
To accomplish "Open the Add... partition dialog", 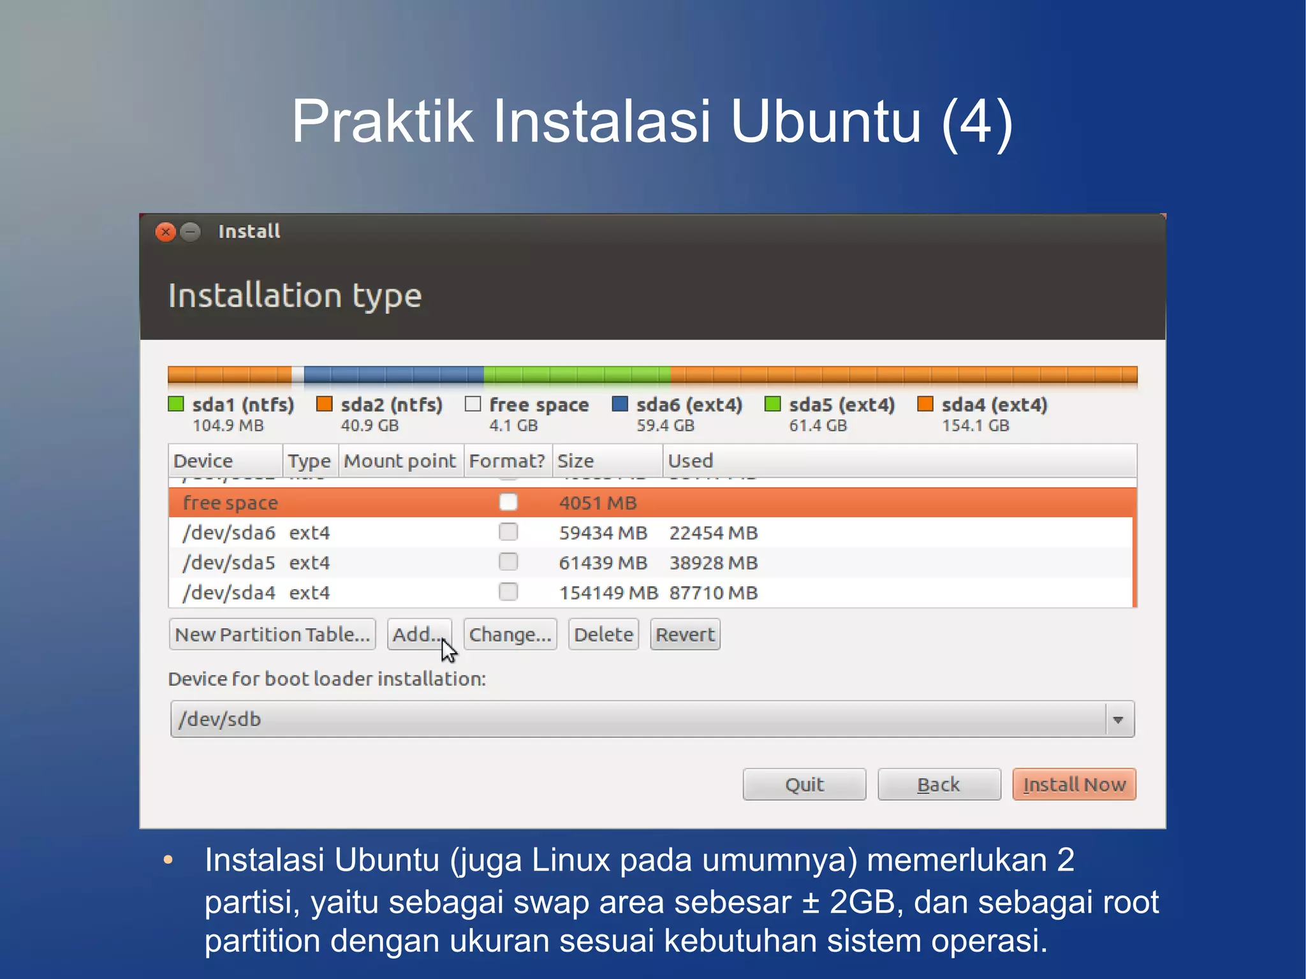I will click(419, 635).
